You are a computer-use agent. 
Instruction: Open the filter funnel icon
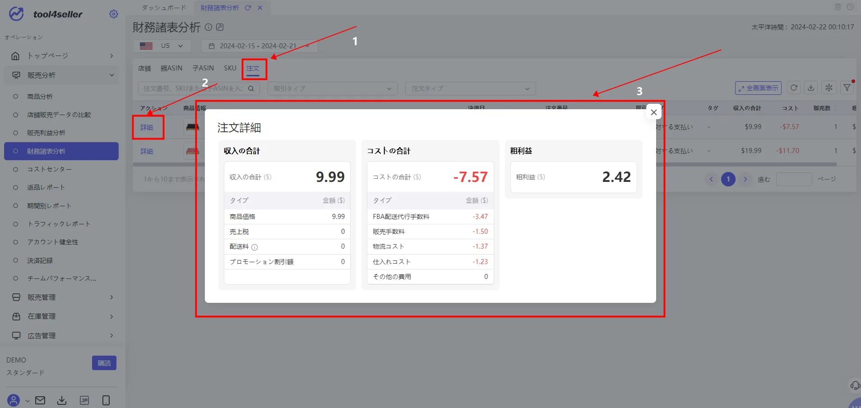click(847, 88)
